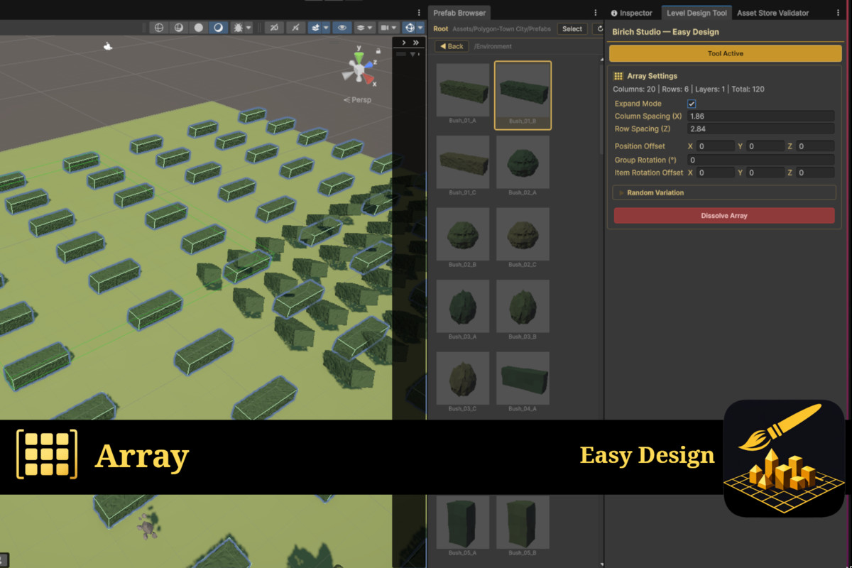
Task: Click the bug-shaped debug draw mode icon
Action: (x=238, y=28)
